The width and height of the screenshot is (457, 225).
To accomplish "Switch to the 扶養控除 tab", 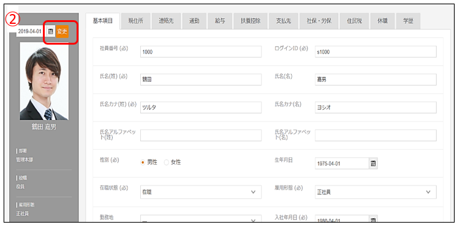I will click(x=251, y=21).
